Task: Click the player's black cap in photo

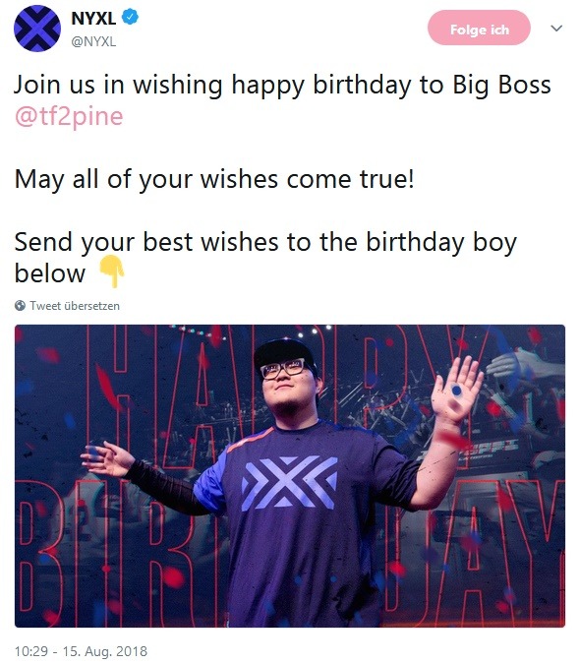Action: point(284,350)
